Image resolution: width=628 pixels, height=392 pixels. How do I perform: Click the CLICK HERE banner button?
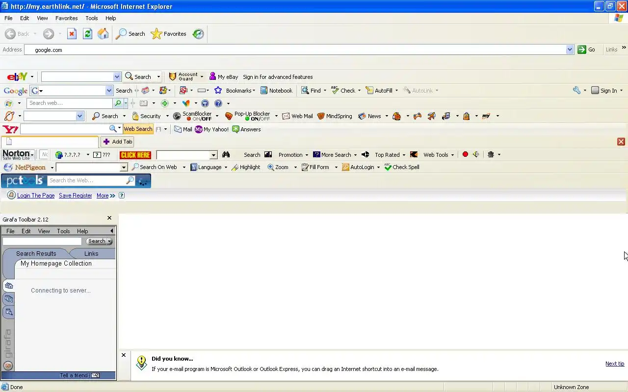(135, 155)
